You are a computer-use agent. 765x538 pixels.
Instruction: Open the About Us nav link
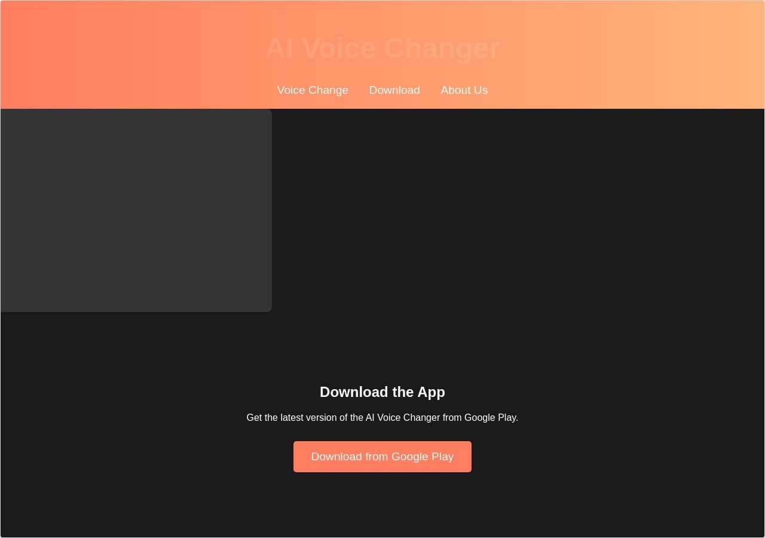point(464,90)
